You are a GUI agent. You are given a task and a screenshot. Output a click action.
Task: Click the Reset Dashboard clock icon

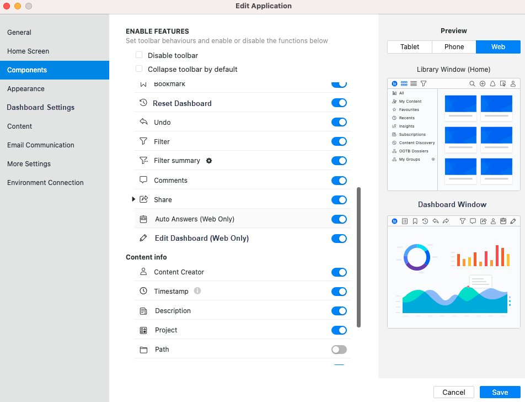click(143, 103)
